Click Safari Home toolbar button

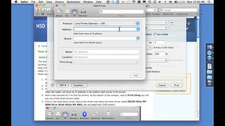point(38,10)
